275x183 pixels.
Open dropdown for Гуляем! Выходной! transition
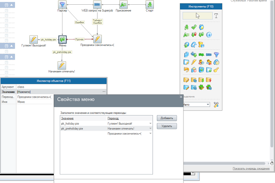point(150,123)
